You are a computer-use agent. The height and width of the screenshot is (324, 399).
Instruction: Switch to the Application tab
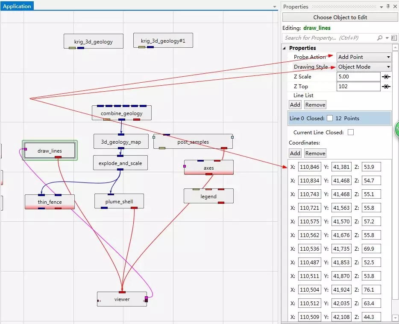[x=17, y=6]
